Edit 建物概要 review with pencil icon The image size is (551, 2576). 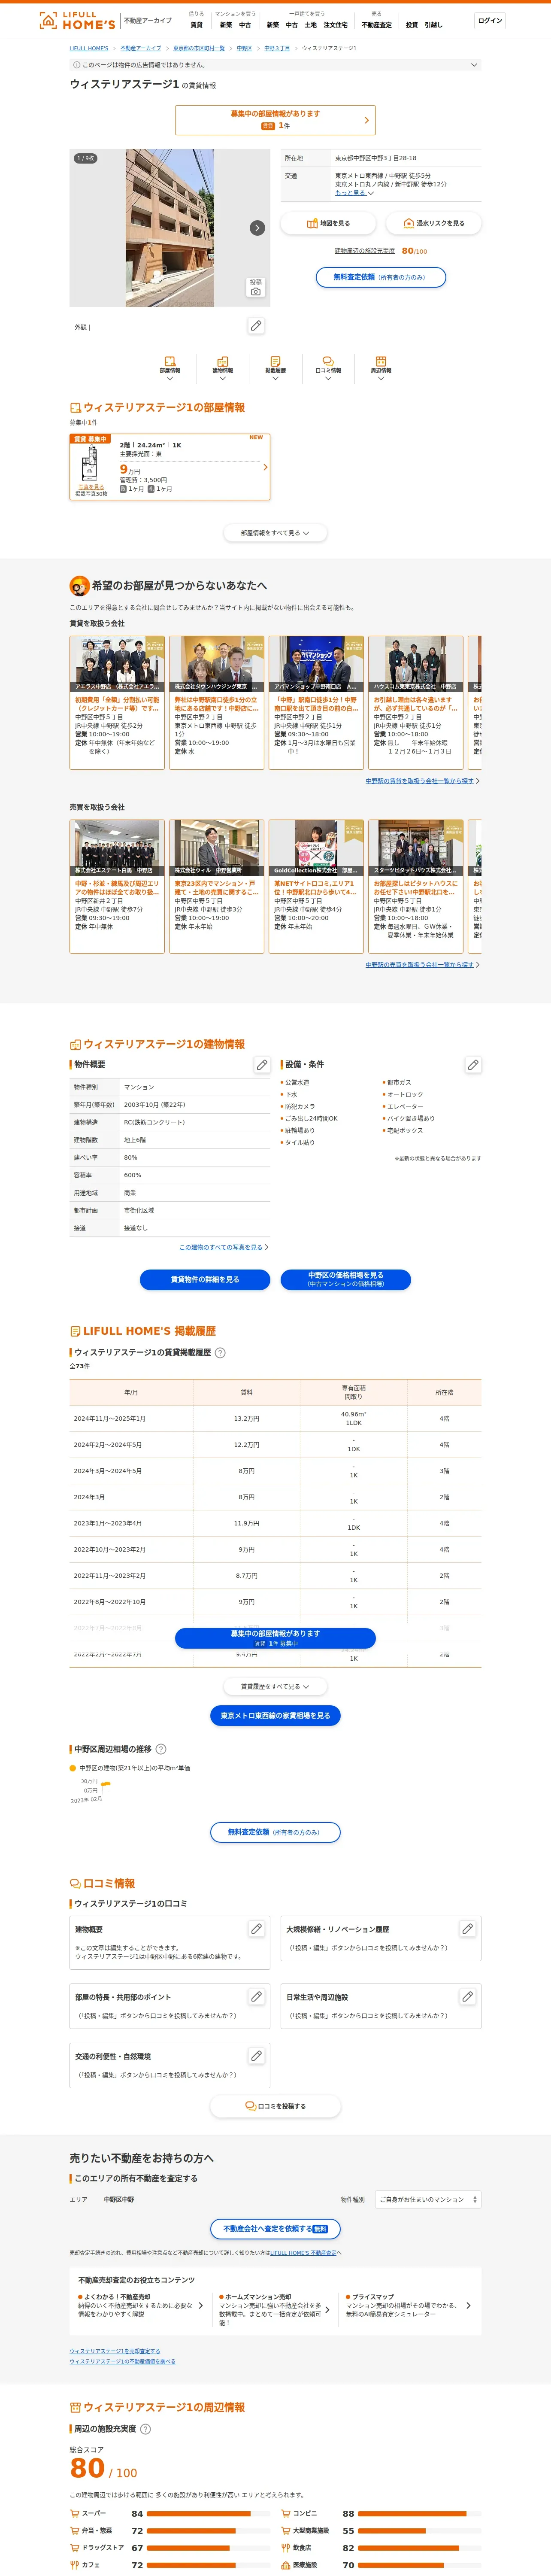coord(256,1929)
